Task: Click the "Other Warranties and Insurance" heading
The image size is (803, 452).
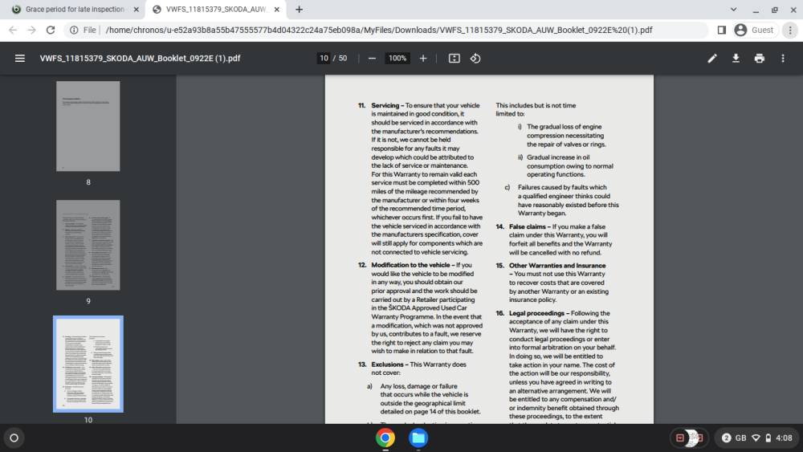Action: (x=557, y=266)
